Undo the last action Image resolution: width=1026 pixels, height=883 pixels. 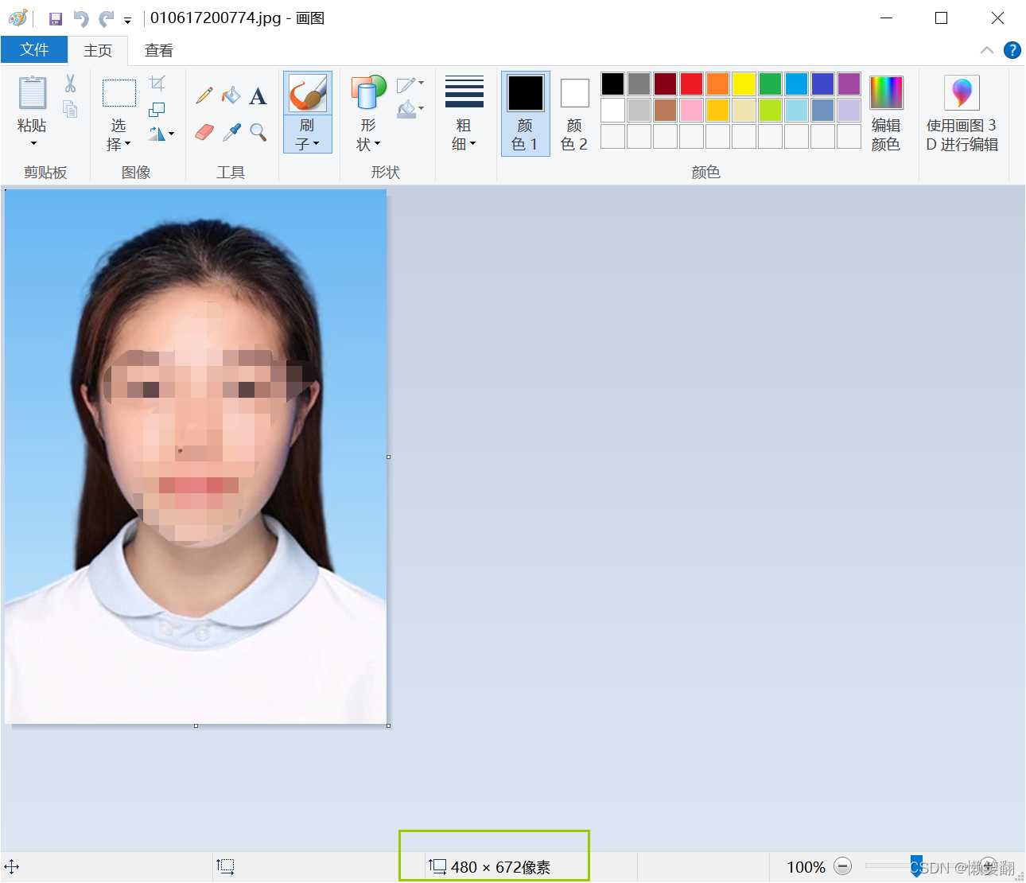click(80, 18)
